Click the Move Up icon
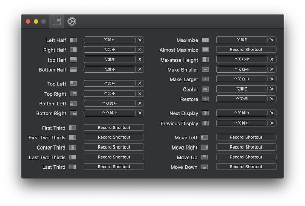 205,157
